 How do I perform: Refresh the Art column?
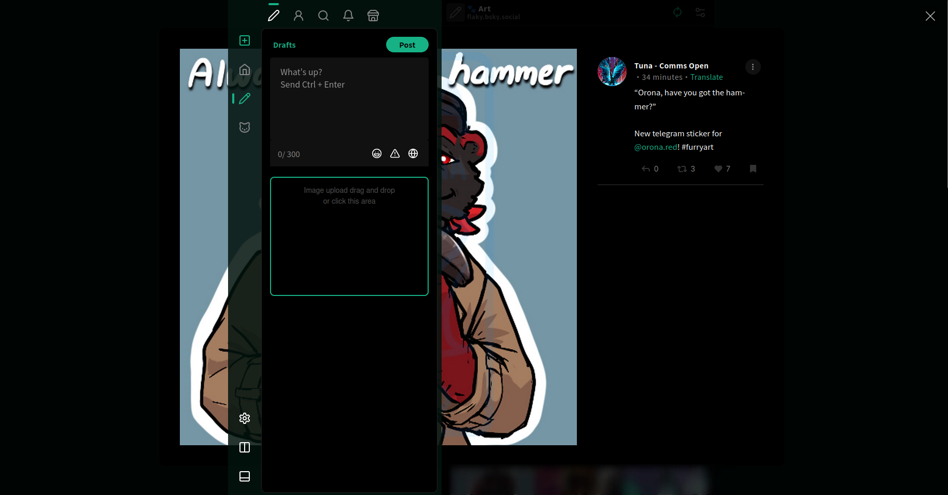point(677,12)
